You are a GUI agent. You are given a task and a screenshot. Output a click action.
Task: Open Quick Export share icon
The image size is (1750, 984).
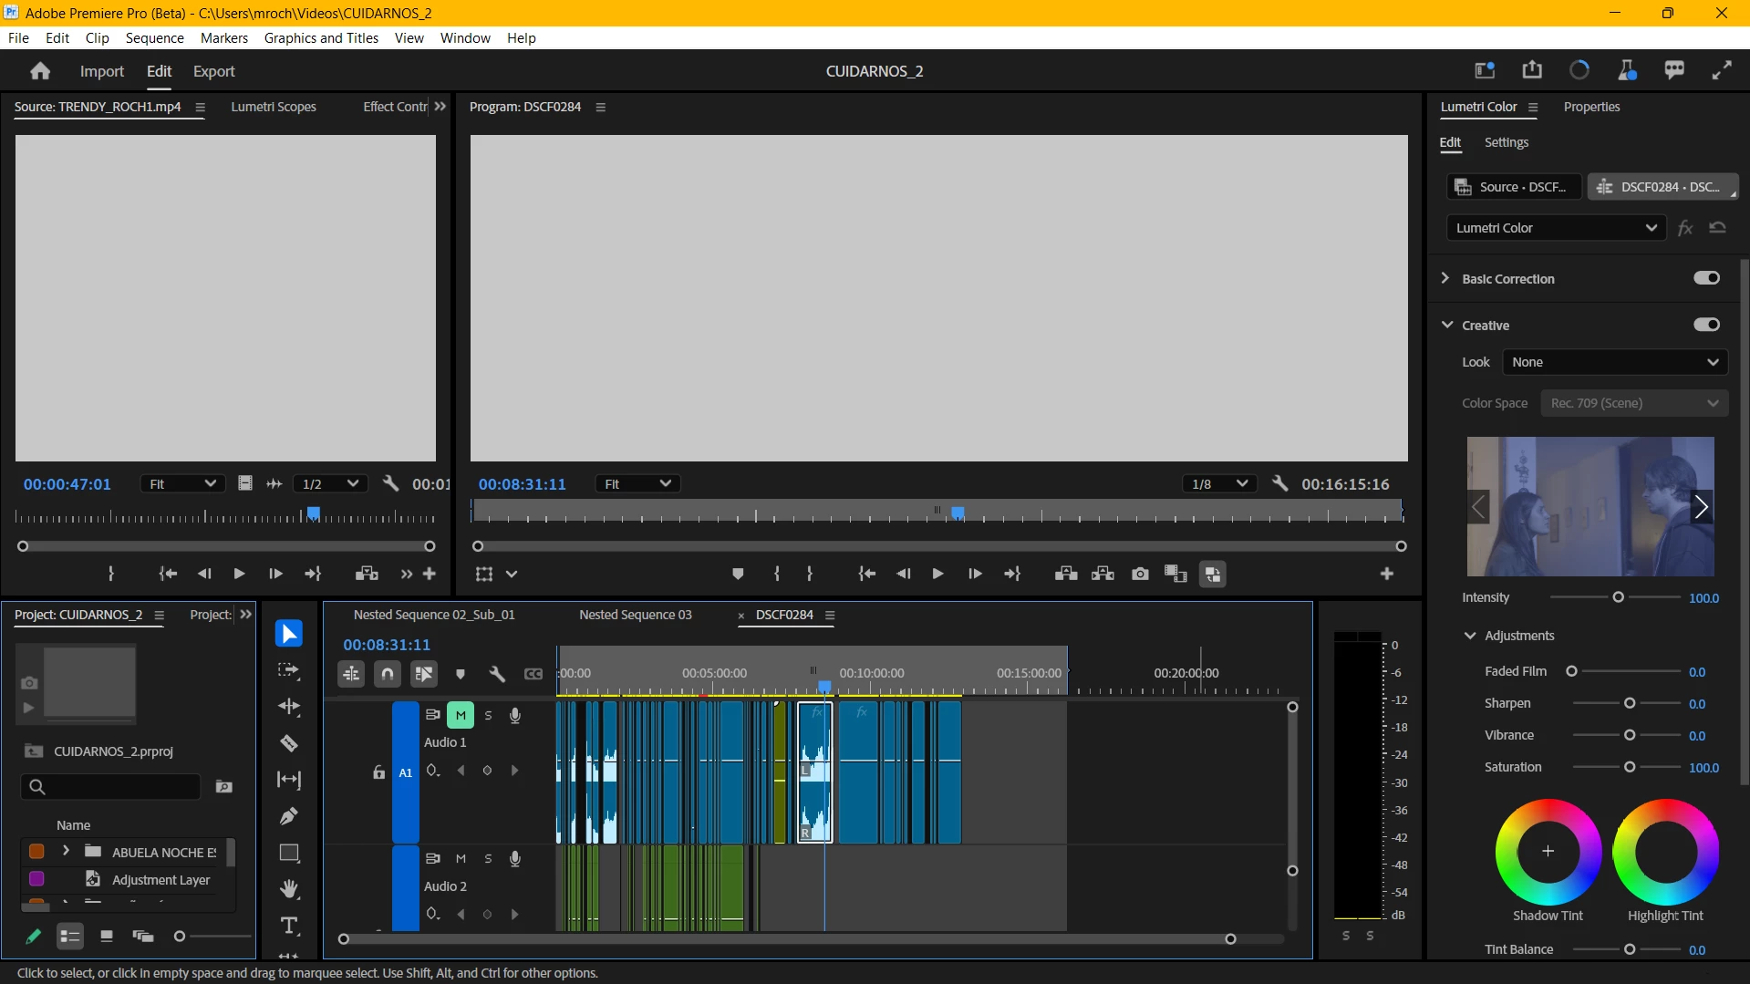[x=1532, y=70]
